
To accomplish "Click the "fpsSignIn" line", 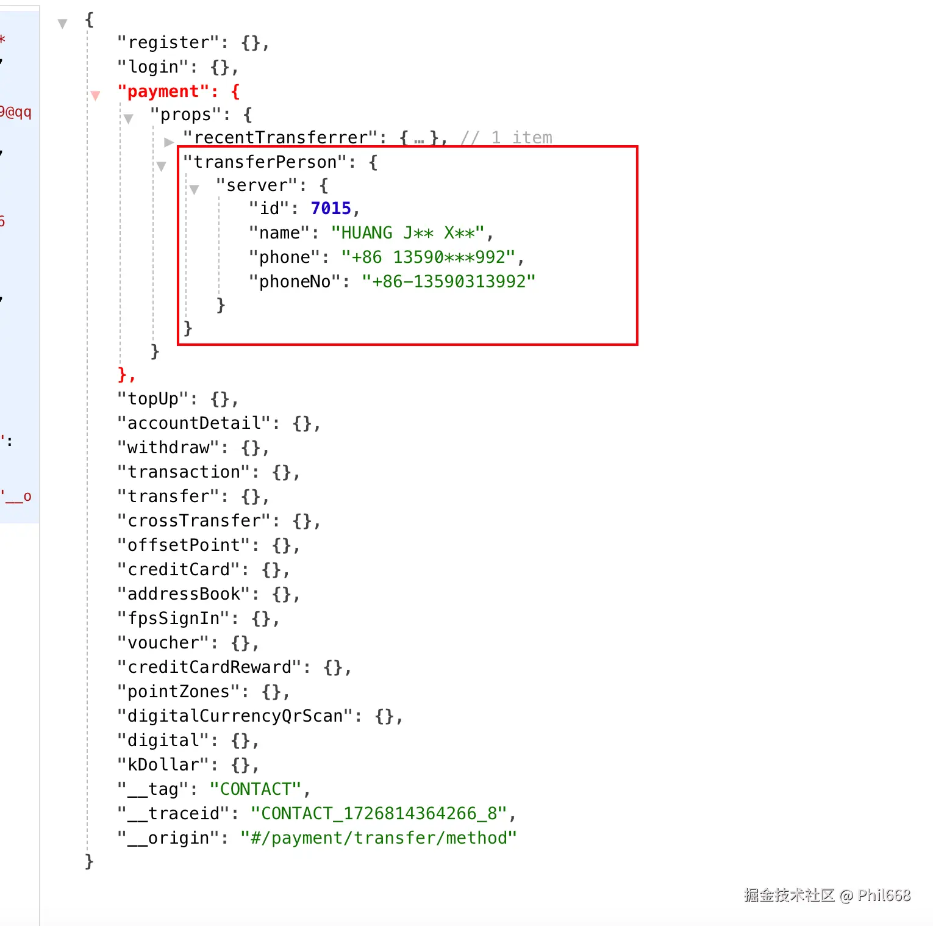I will point(198,619).
